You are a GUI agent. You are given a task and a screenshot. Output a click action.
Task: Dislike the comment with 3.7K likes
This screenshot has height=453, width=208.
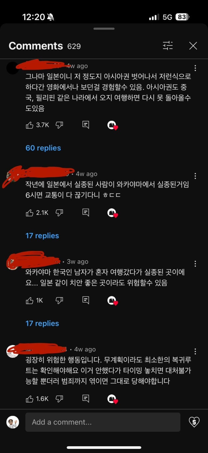59,125
